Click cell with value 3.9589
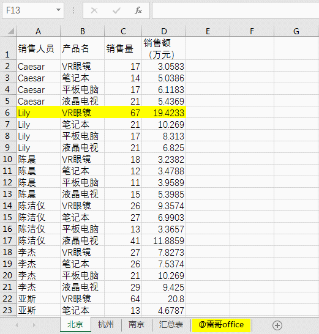 (x=164, y=182)
